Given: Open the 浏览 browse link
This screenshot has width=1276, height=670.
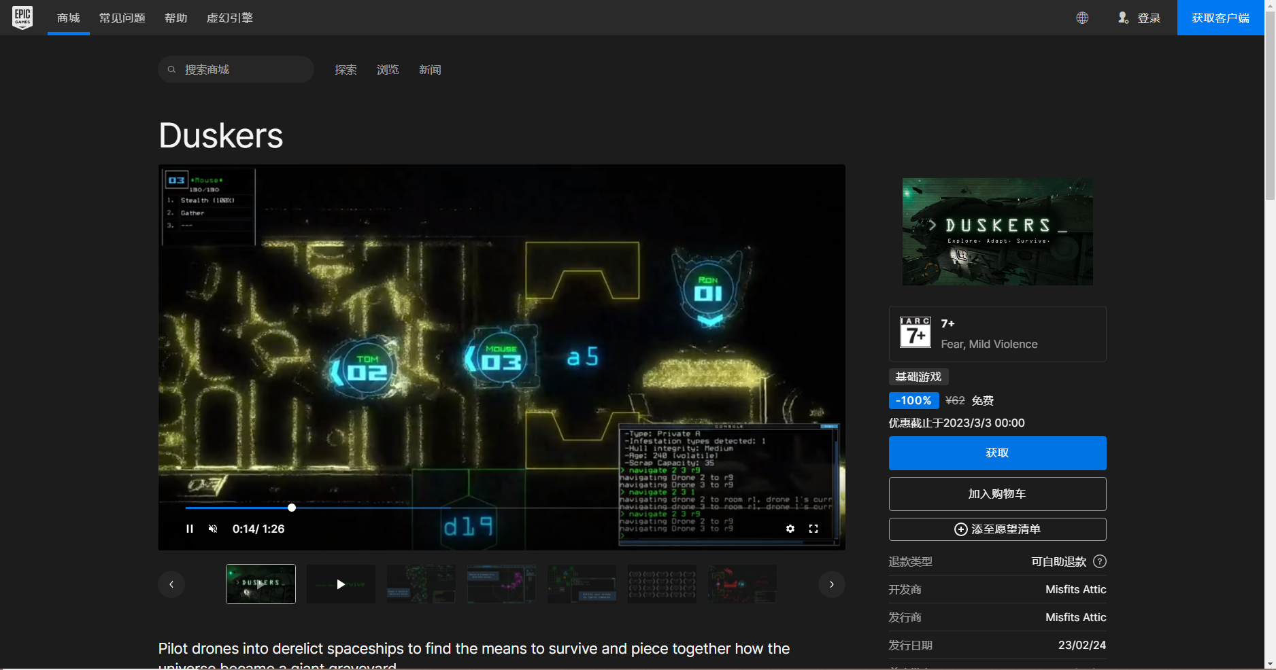Looking at the screenshot, I should coord(388,69).
